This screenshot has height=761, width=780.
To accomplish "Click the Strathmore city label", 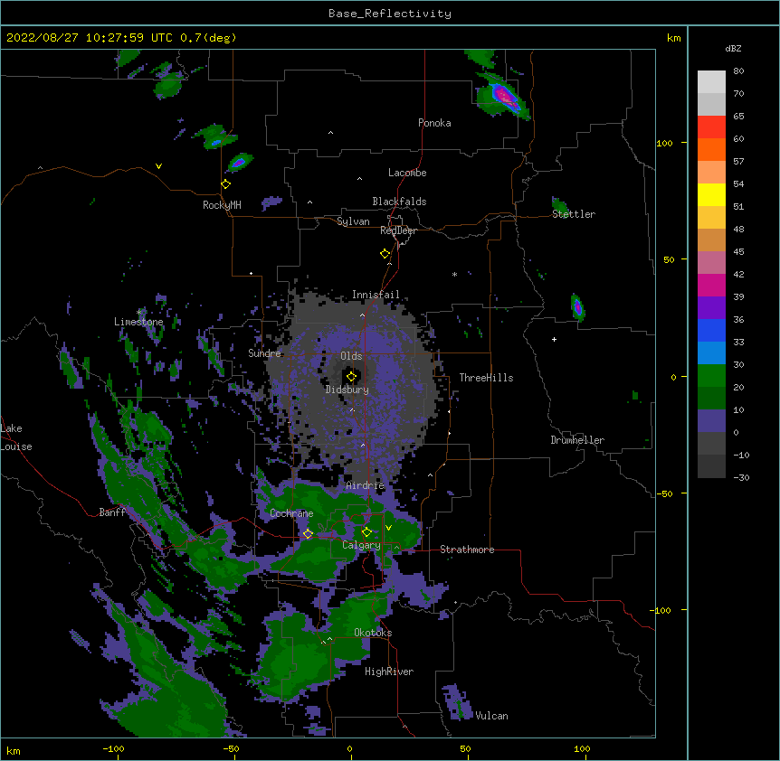I will coord(467,550).
